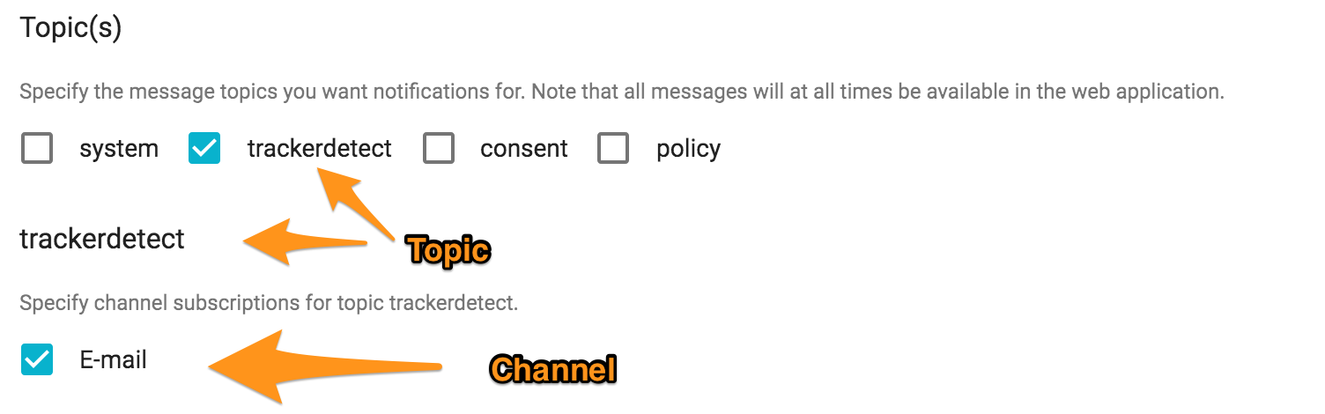Click the message topics description text
Screen dimensions: 1325x414
tap(622, 92)
